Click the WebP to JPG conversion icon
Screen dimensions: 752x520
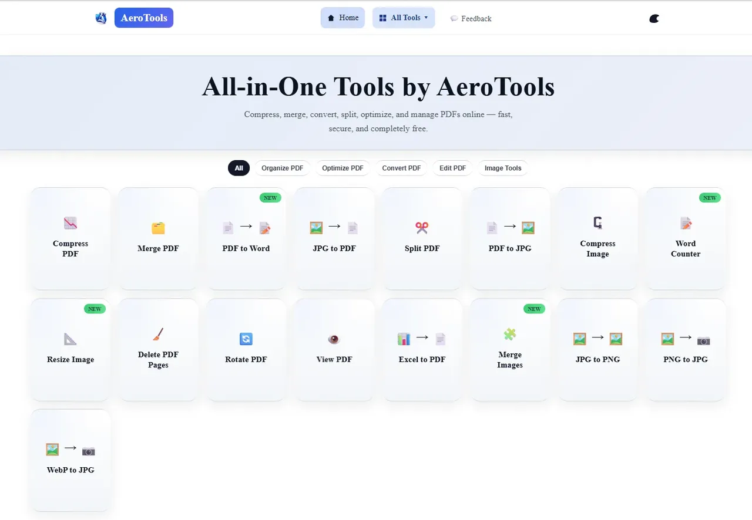(x=70, y=450)
